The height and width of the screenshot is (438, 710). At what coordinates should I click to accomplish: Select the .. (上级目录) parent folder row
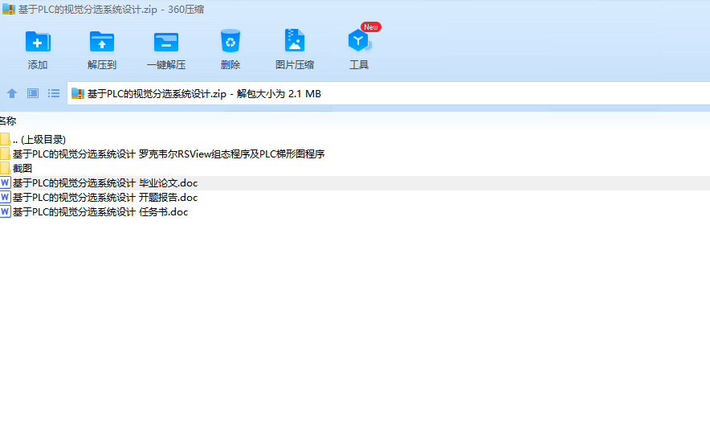(x=355, y=140)
